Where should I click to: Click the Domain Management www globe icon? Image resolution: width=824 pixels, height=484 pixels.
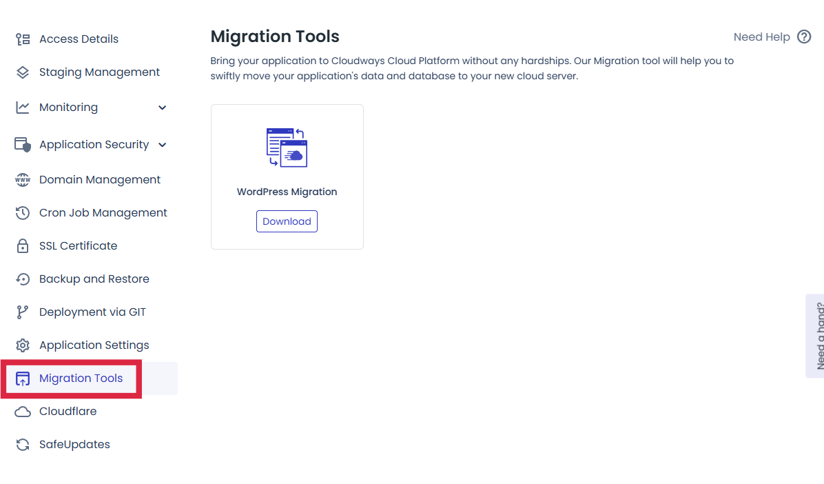tap(23, 179)
